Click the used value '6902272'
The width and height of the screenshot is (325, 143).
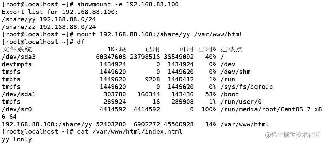click(147, 124)
